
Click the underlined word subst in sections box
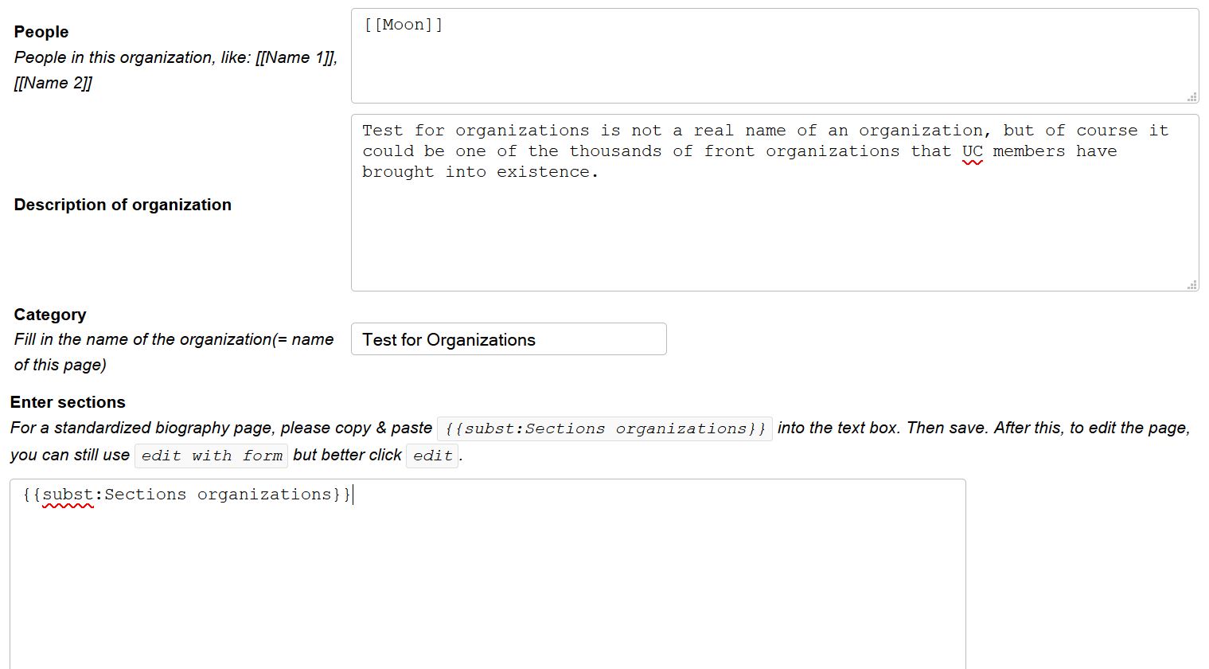68,495
